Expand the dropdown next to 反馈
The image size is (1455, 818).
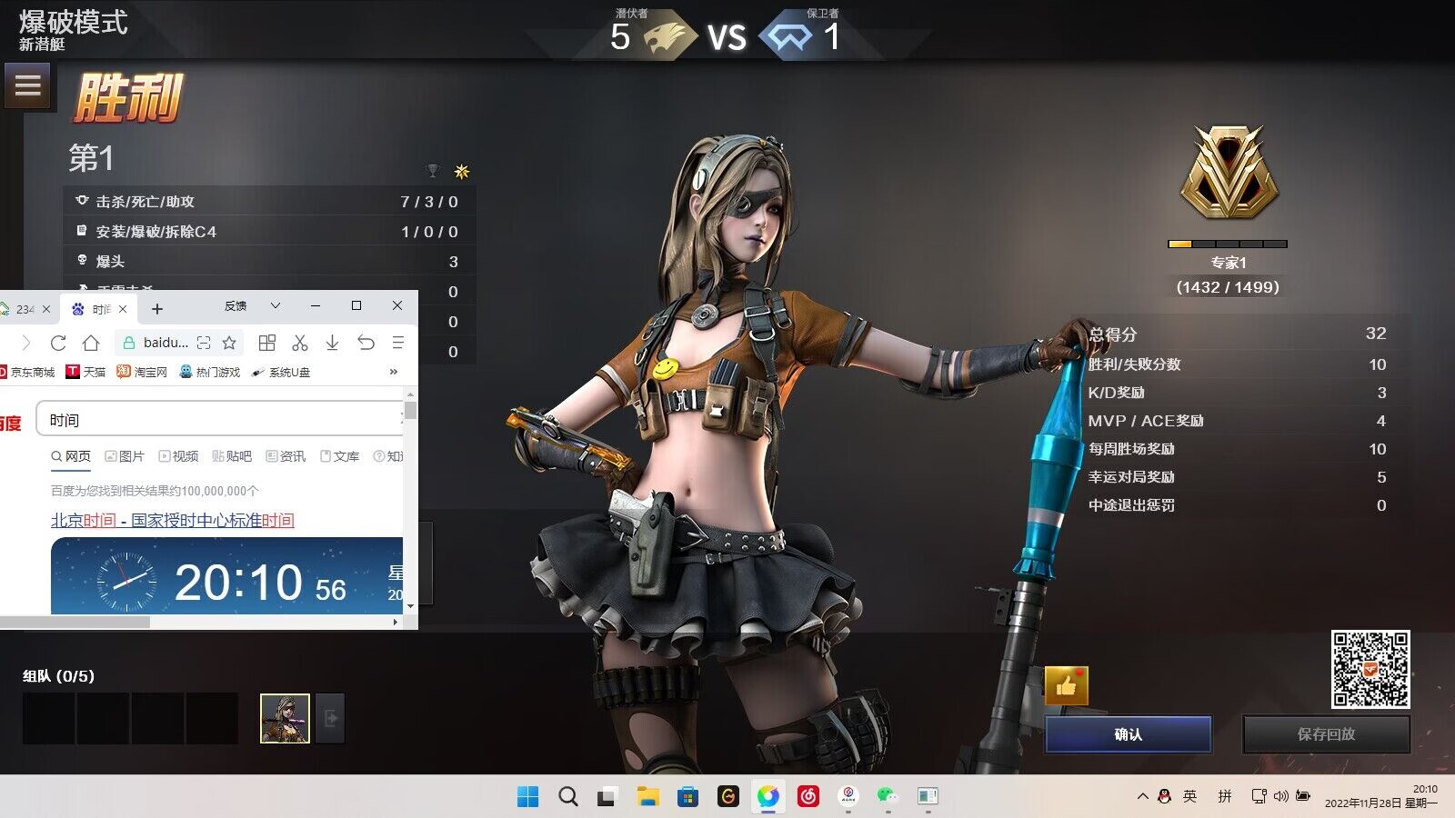[276, 306]
